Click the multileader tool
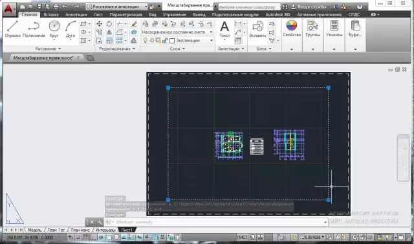The image size is (414, 244). [238, 32]
